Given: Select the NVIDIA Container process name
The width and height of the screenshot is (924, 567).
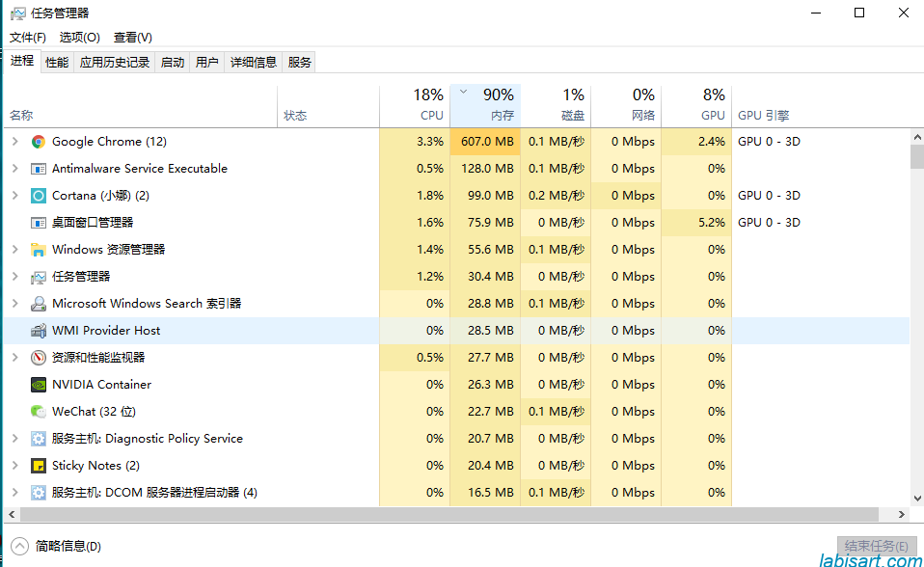Looking at the screenshot, I should point(101,385).
